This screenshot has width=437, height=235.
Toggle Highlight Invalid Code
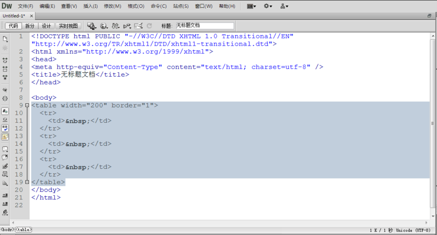(5, 120)
